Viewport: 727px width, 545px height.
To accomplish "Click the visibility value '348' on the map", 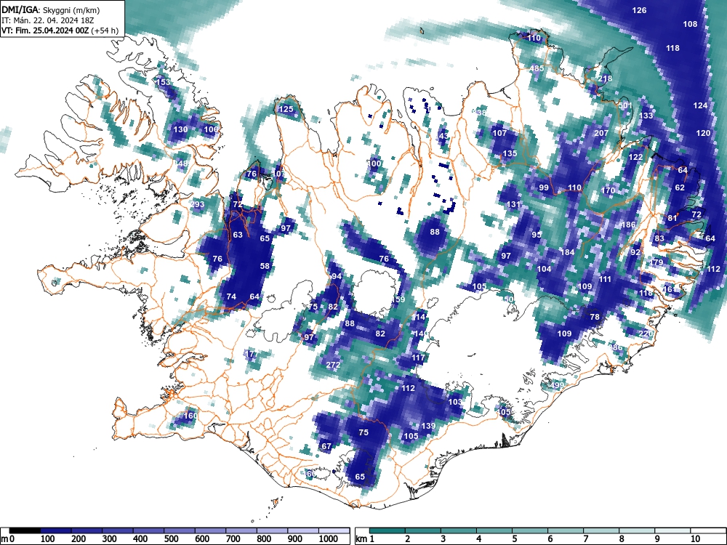I will click(180, 163).
